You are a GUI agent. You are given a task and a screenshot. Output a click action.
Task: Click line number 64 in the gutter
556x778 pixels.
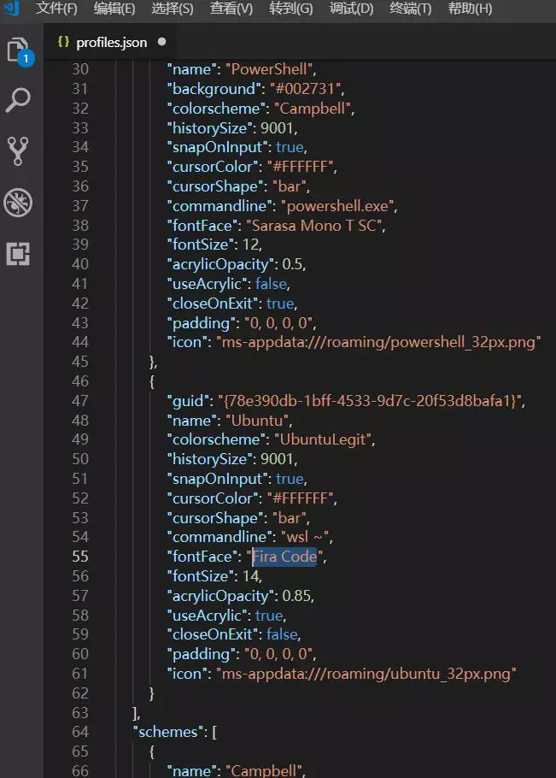(79, 732)
